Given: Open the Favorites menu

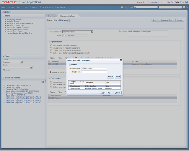Looking at the screenshot, I should click(34, 7).
